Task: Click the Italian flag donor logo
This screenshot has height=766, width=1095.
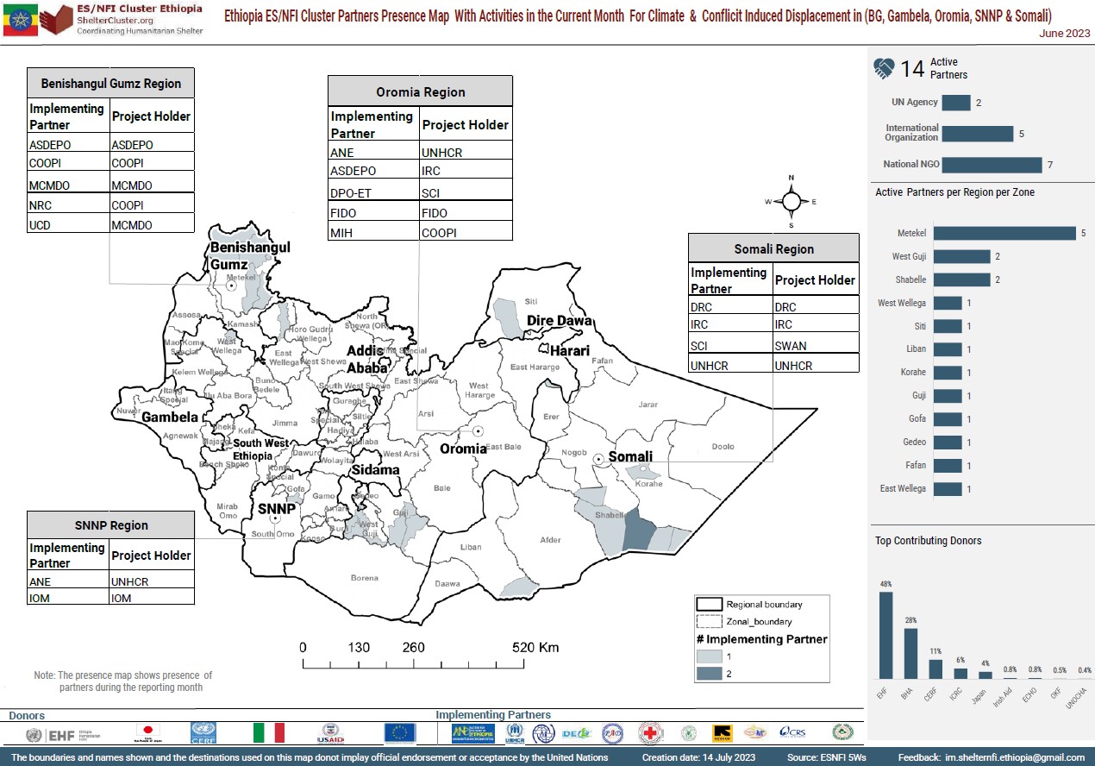Action: (x=268, y=733)
